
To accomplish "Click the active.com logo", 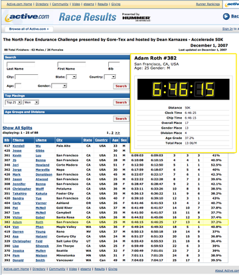I will click(x=27, y=17).
